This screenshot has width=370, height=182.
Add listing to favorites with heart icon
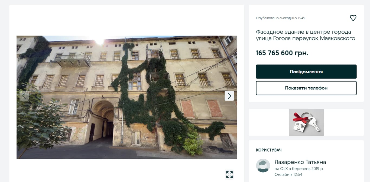(x=353, y=18)
